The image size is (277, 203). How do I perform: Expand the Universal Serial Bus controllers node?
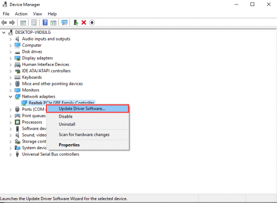point(11,155)
